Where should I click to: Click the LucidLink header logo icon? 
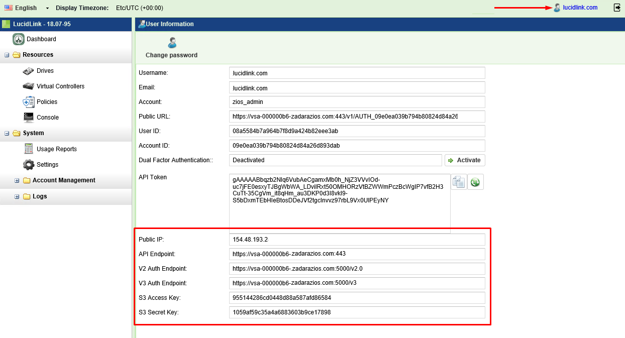[x=6, y=24]
